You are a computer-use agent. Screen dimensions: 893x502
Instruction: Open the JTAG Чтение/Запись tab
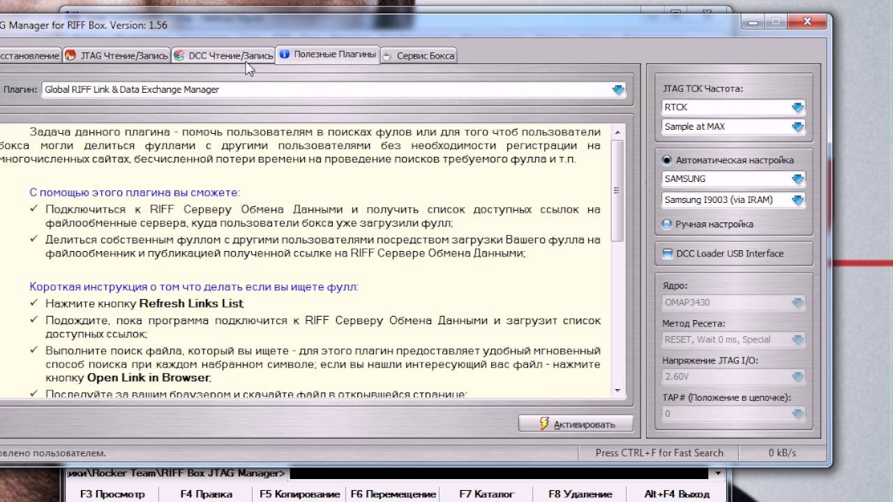[117, 55]
